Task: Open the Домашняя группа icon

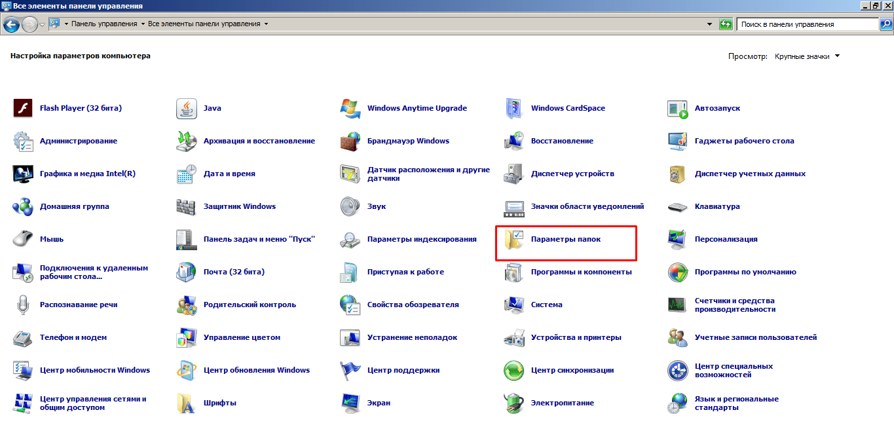Action: click(x=23, y=206)
